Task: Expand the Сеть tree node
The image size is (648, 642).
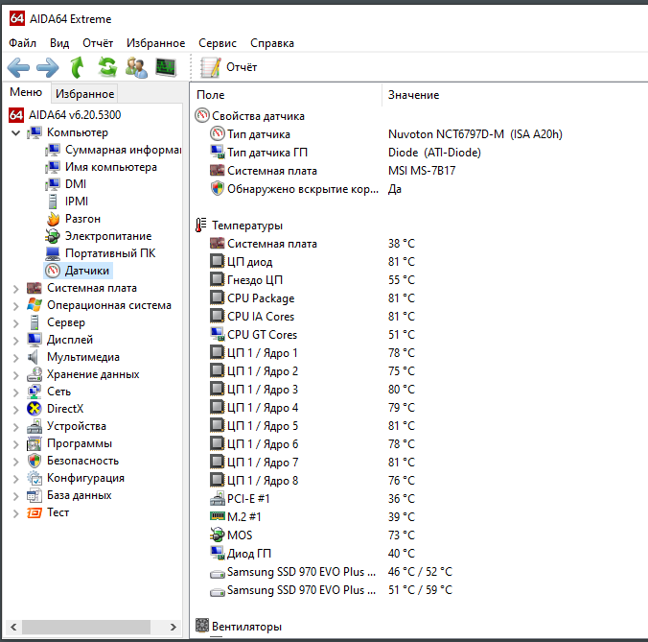Action: point(15,392)
